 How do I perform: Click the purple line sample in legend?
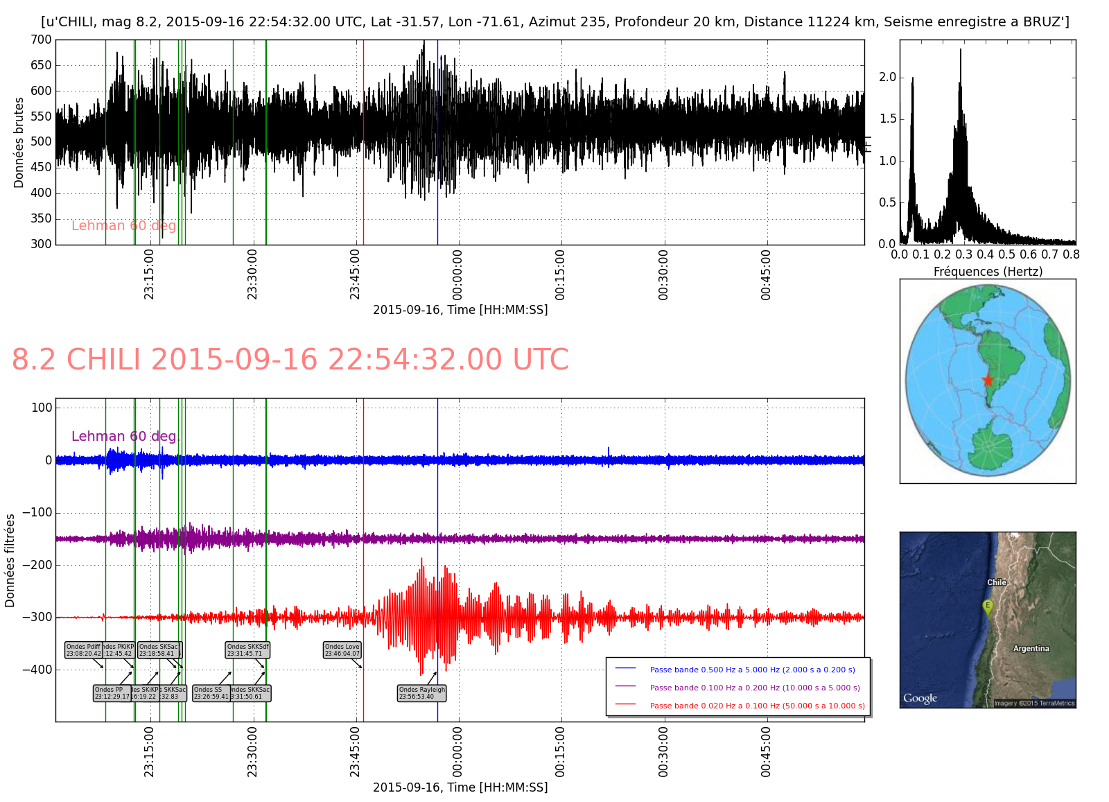coord(625,687)
